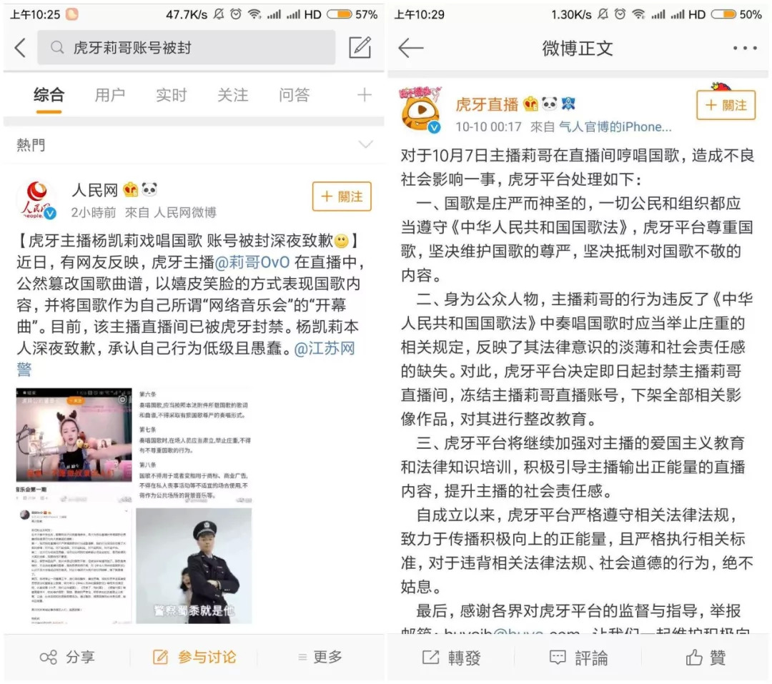772x684 pixels.
Task: Tap the 参与讨论 button
Action: coord(195,657)
